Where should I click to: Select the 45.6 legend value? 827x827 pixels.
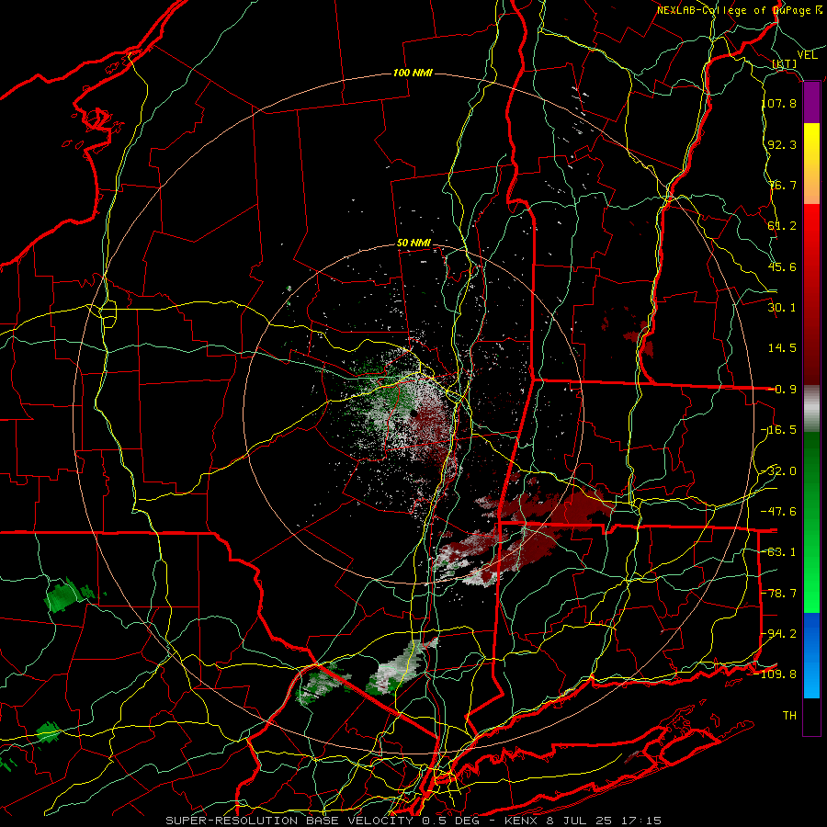click(x=782, y=266)
